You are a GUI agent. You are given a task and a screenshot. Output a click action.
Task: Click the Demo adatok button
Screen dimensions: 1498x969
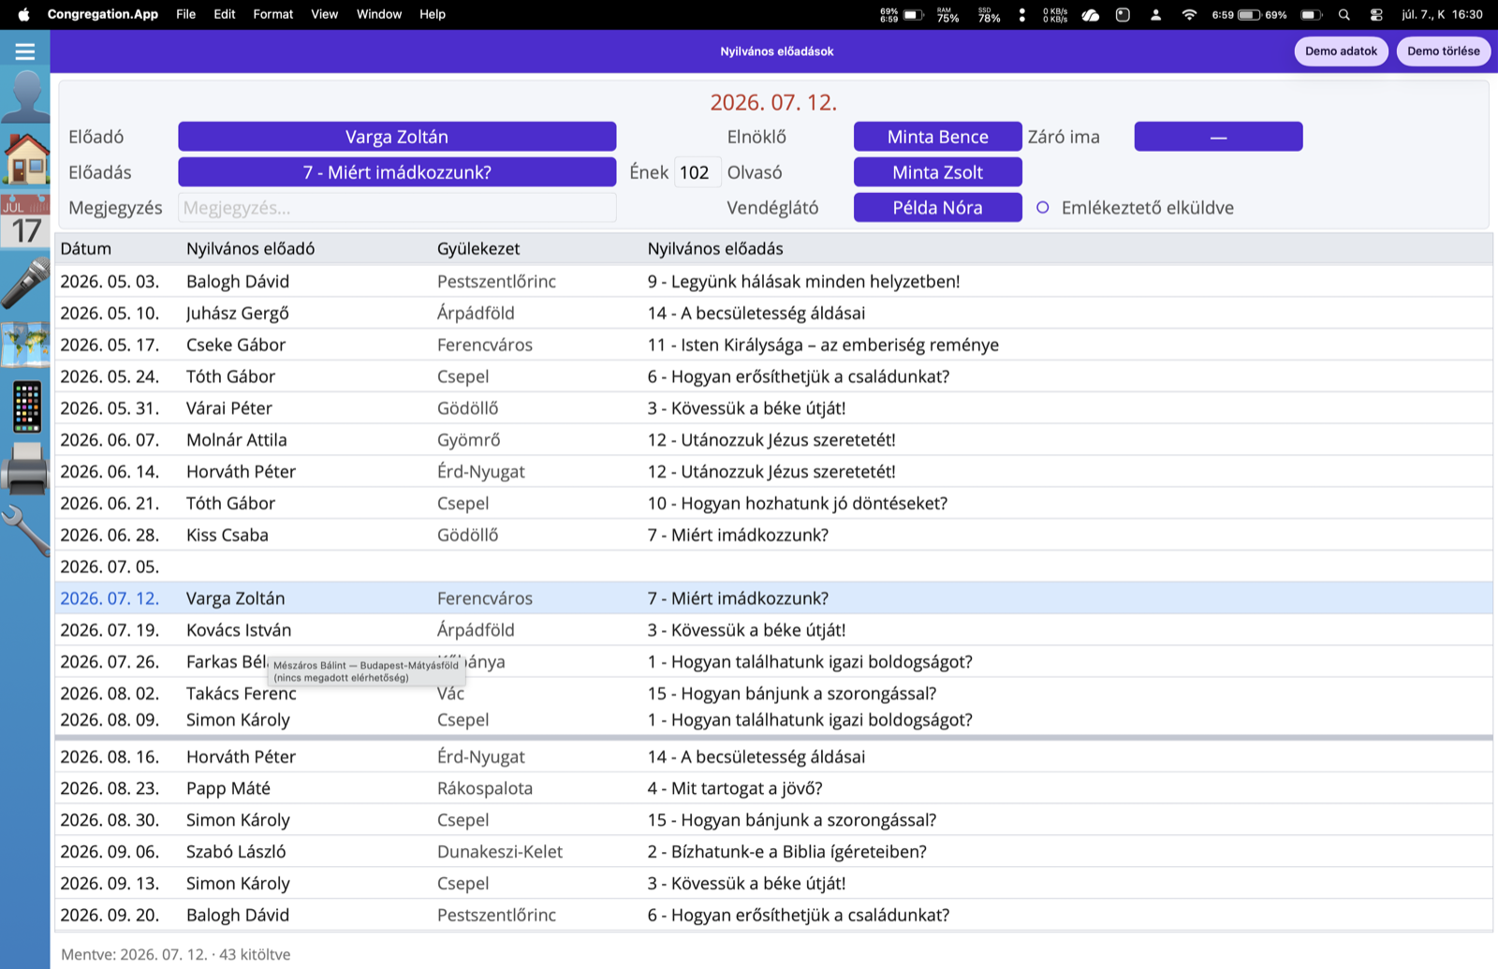(x=1341, y=51)
